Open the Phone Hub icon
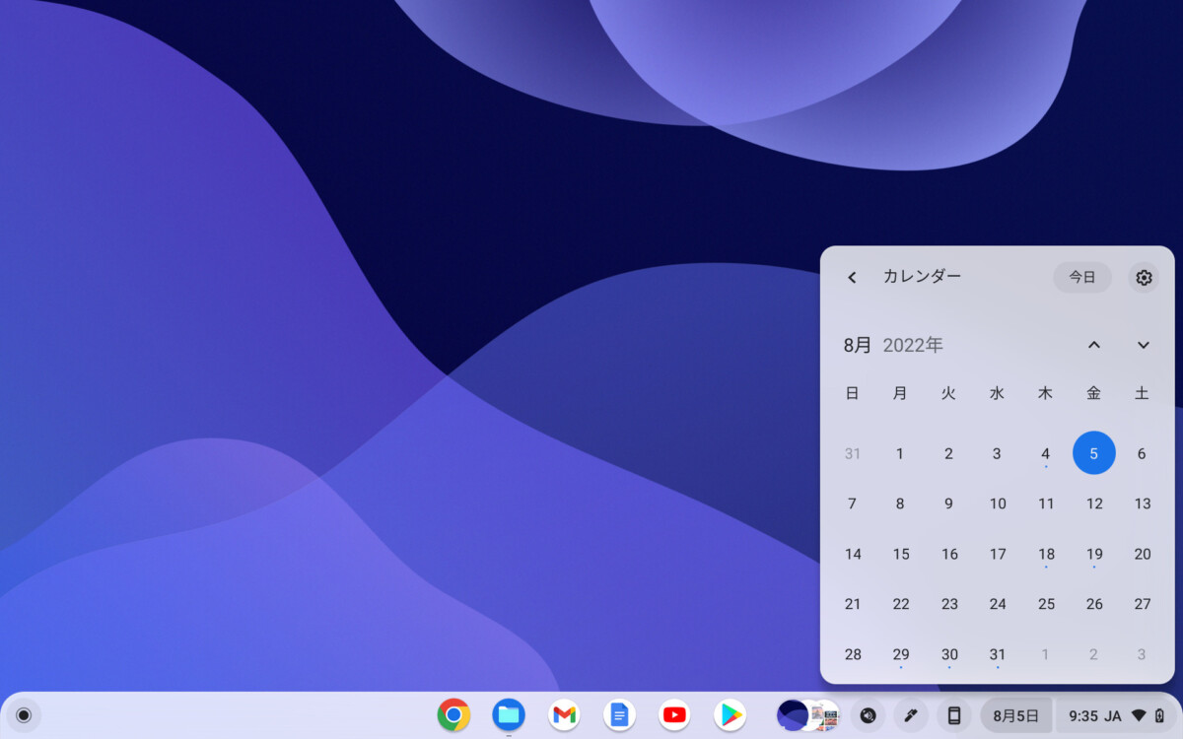 (953, 714)
